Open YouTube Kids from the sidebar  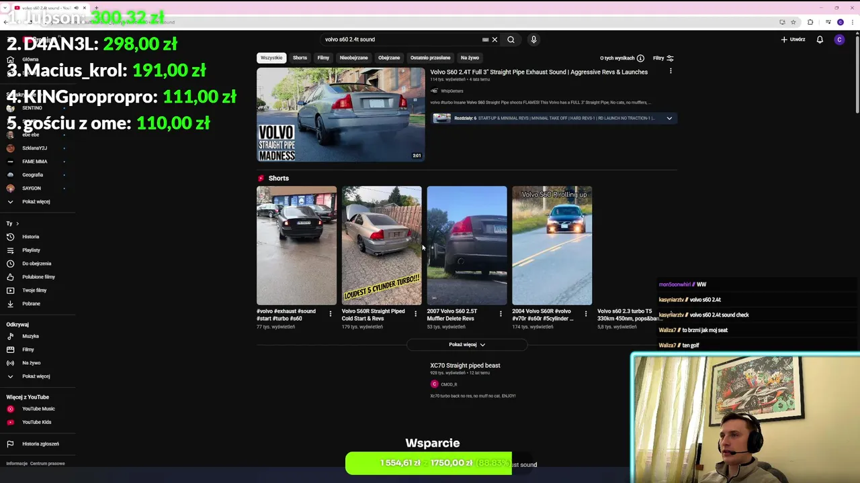click(x=38, y=422)
